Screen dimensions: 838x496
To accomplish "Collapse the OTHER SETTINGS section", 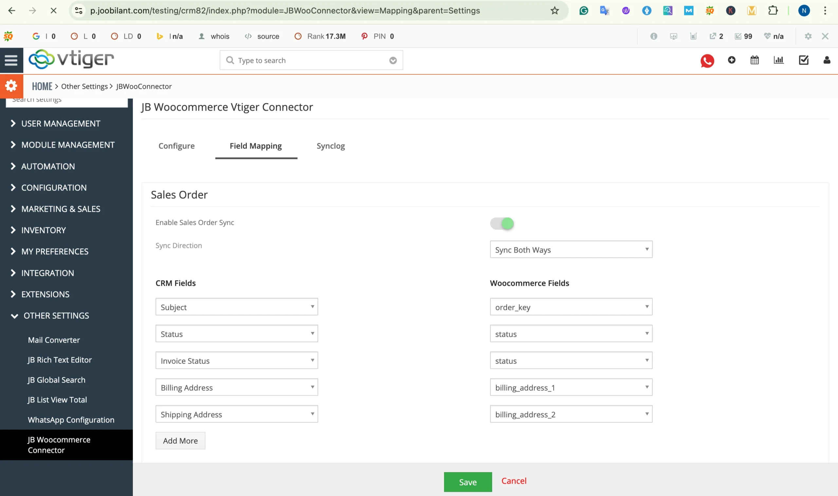I will 56,316.
